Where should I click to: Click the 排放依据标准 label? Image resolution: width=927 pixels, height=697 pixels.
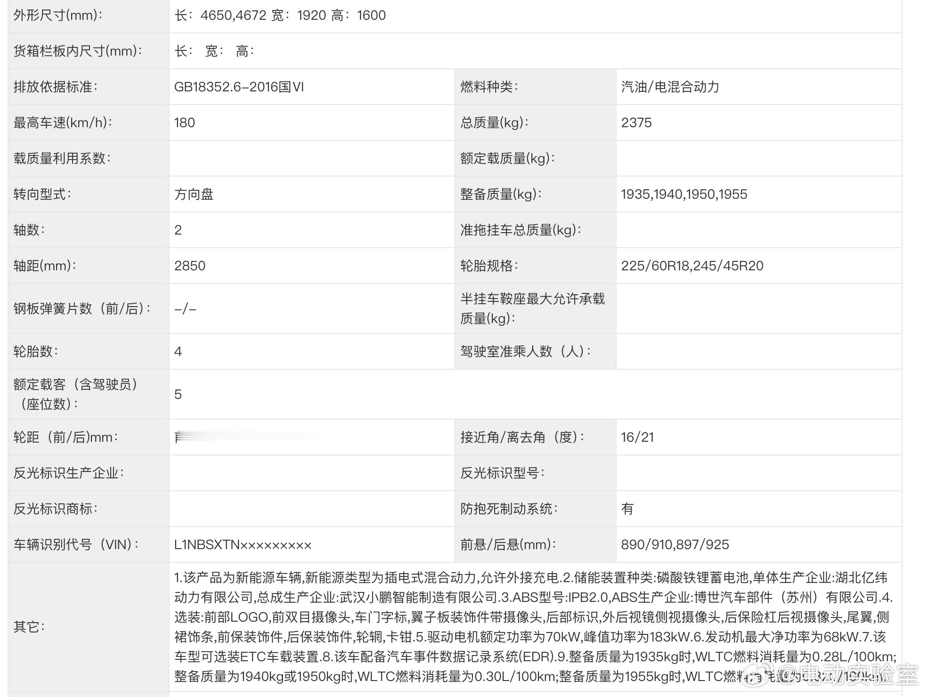pyautogui.click(x=56, y=87)
